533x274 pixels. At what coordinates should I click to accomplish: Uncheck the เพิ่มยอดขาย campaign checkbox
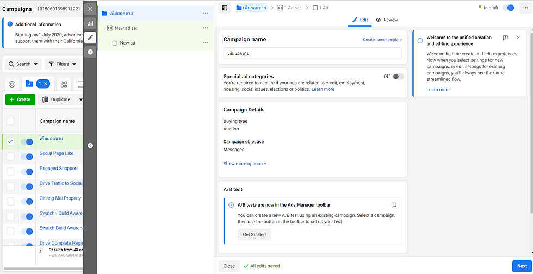[10, 142]
